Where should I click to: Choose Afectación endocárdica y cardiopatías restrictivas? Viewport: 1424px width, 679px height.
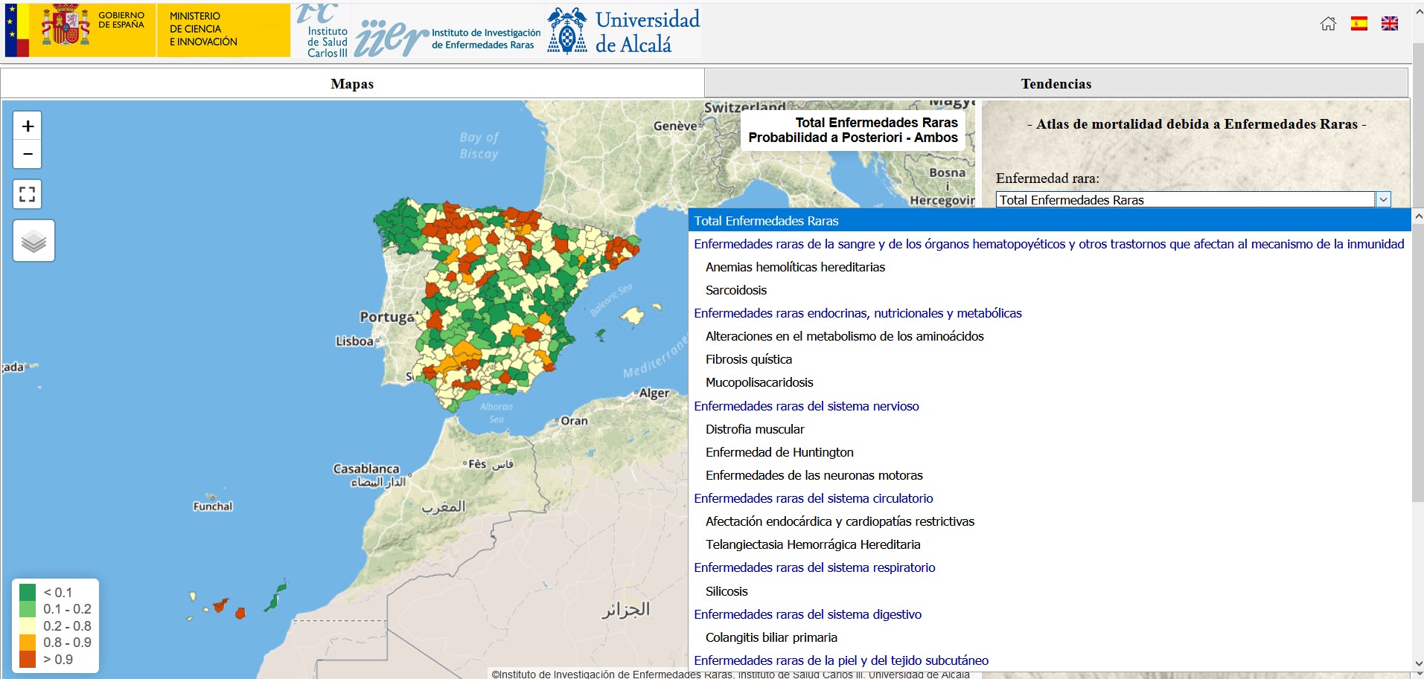pyautogui.click(x=1050, y=521)
